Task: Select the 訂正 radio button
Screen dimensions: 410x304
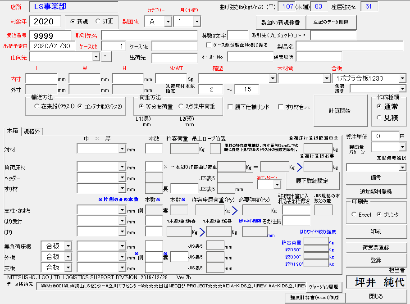Action: 98,21
